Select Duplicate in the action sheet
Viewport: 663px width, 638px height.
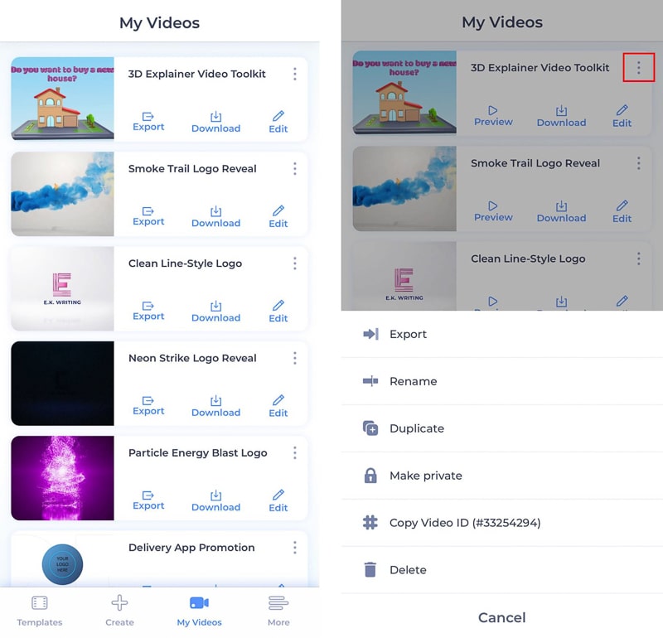click(x=416, y=428)
